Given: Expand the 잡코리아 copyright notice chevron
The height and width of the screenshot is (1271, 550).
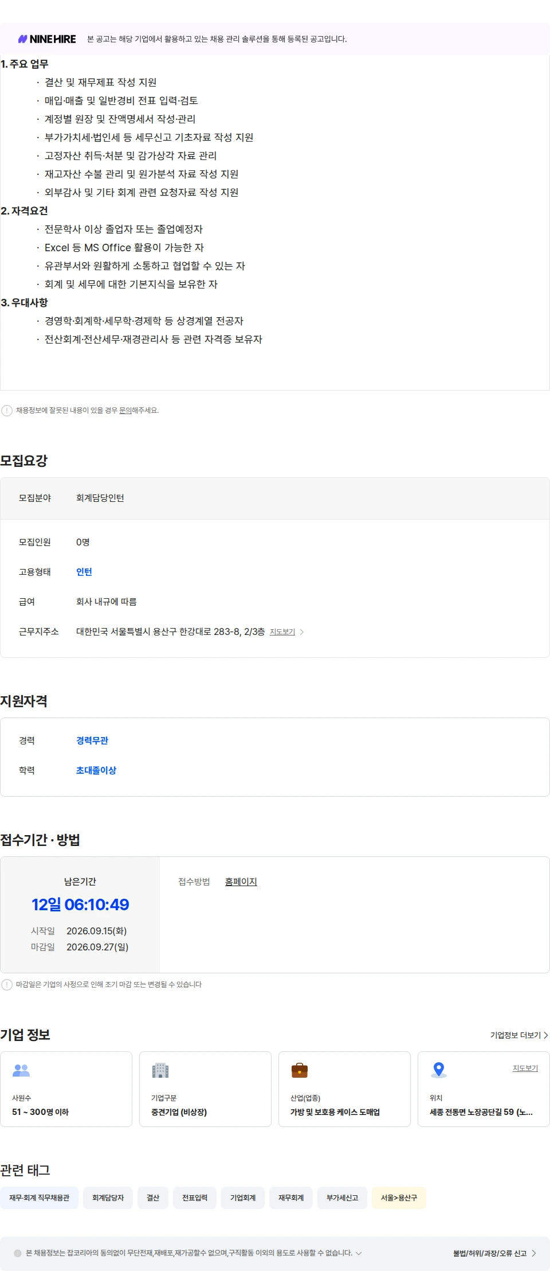Looking at the screenshot, I should click(x=359, y=1253).
